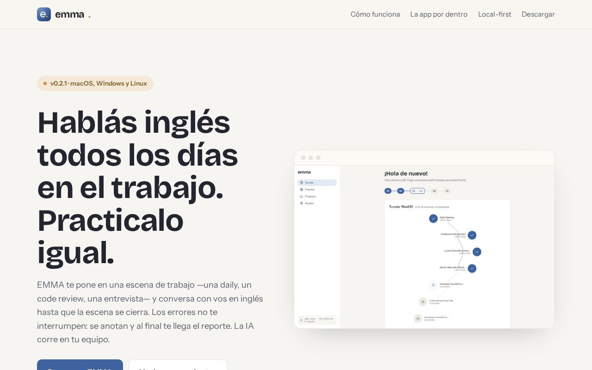Click the A2 level step in the preview
The height and width of the screenshot is (370, 592).
(x=401, y=191)
